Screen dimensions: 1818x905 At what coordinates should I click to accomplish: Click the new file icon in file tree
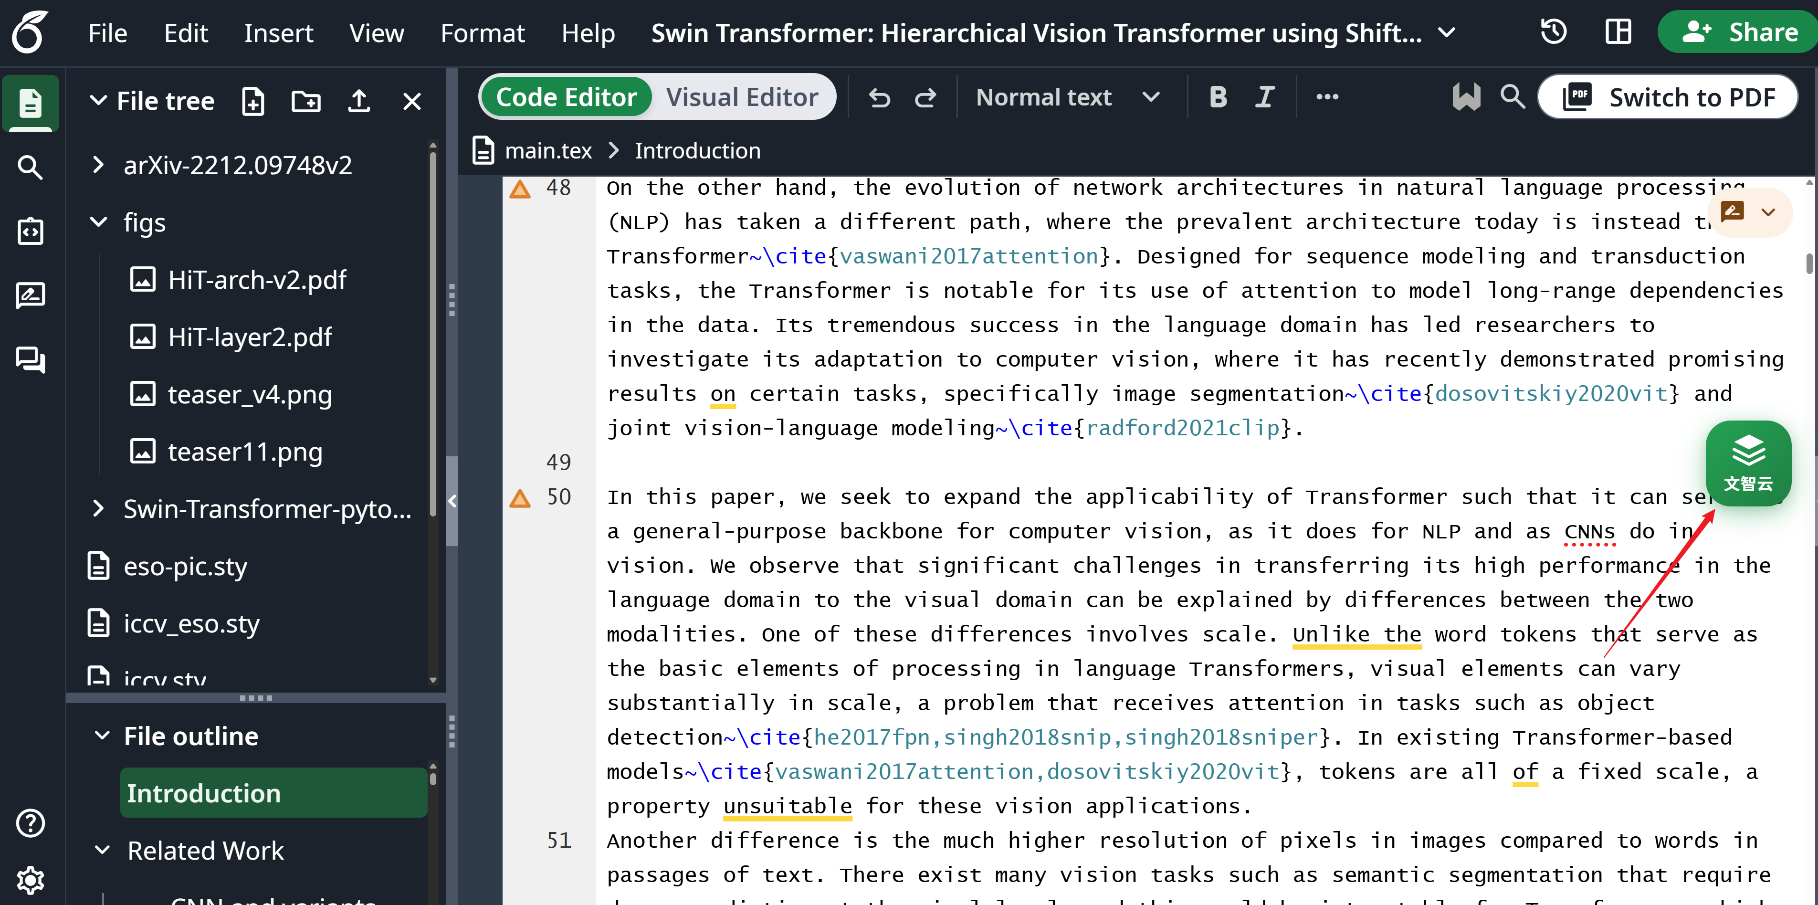[252, 102]
